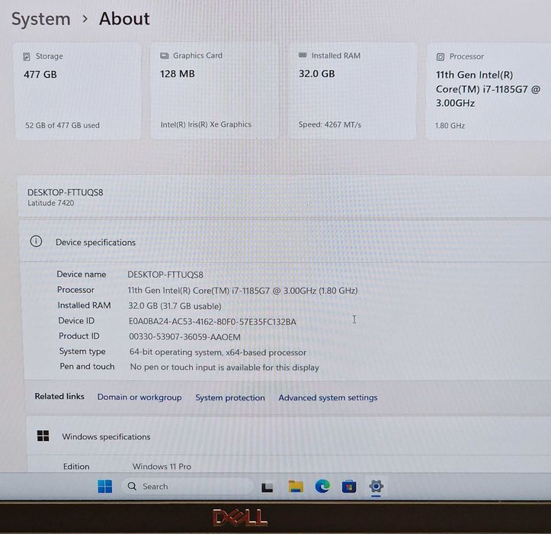Select '52 GB of 477 GB used' text
The height and width of the screenshot is (534, 551).
(x=62, y=125)
